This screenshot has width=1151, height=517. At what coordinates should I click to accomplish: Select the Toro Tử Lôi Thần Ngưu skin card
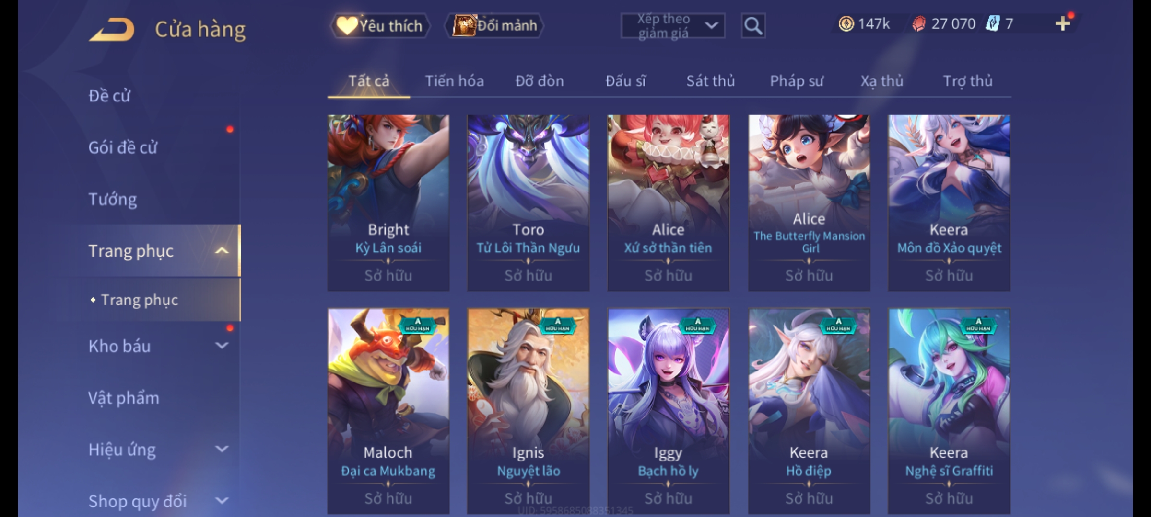click(x=528, y=202)
